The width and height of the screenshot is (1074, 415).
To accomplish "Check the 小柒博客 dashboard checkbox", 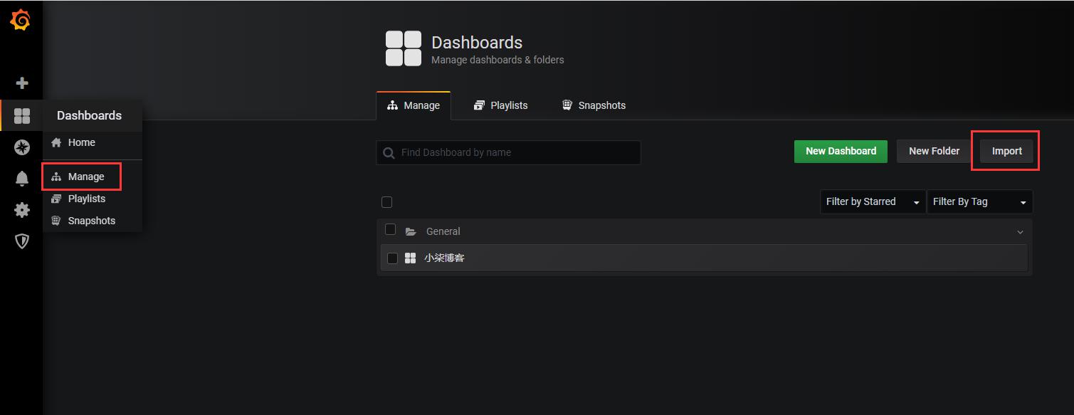I will 392,258.
